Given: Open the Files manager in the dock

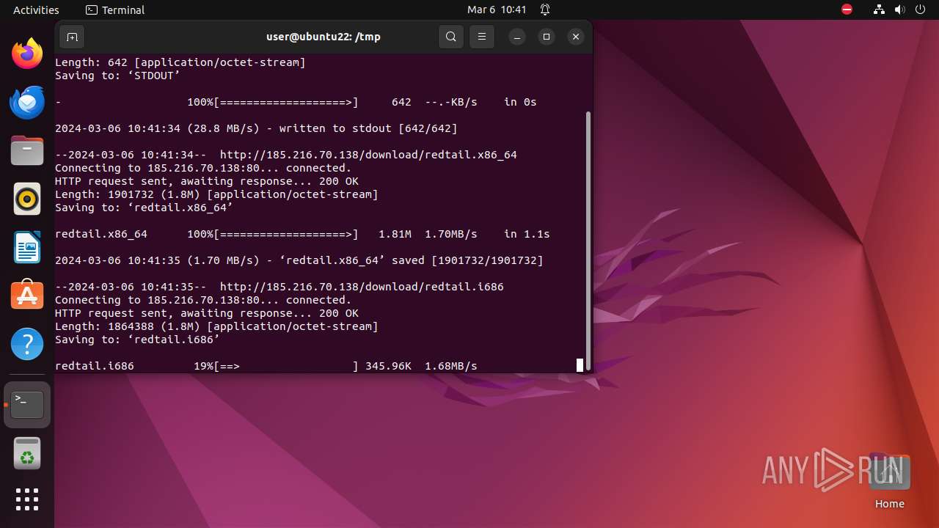Looking at the screenshot, I should (x=27, y=150).
